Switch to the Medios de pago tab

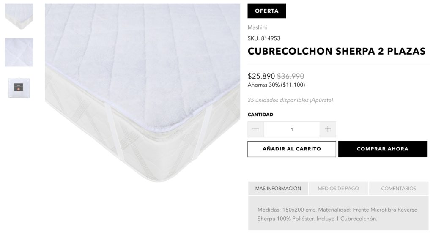(x=338, y=189)
